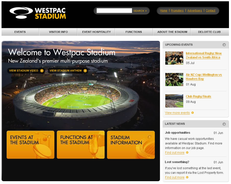This screenshot has height=184, width=231.
Task: Click the 01 Aug date text
Action: [191, 84]
